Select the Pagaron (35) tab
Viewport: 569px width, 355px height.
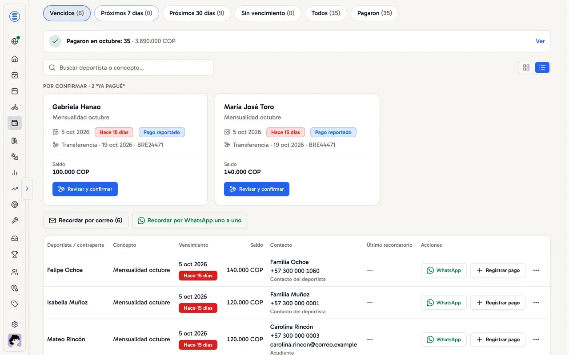point(375,13)
